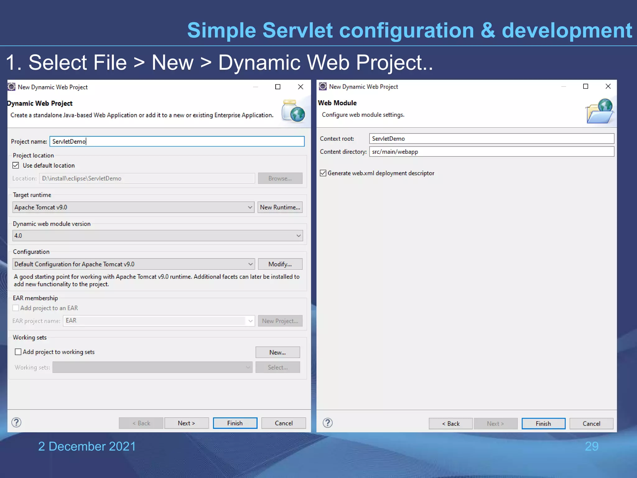Click the Select... working sets button
The height and width of the screenshot is (478, 637).
click(277, 367)
